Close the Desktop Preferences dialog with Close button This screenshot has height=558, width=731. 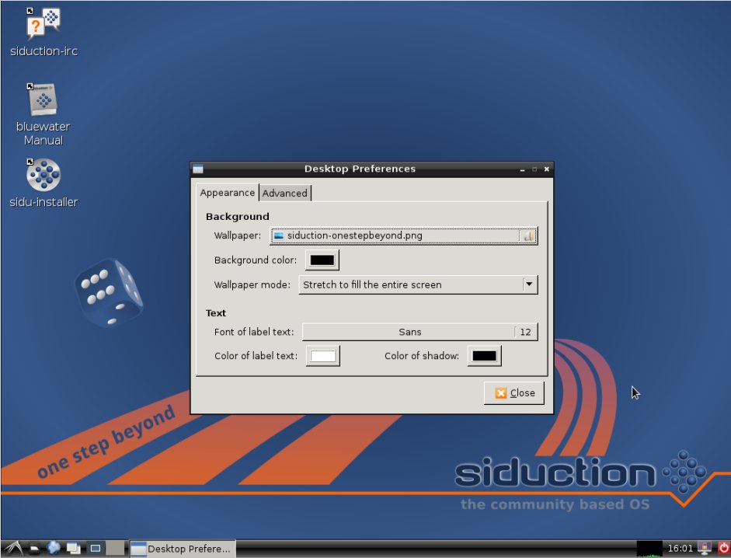[513, 392]
